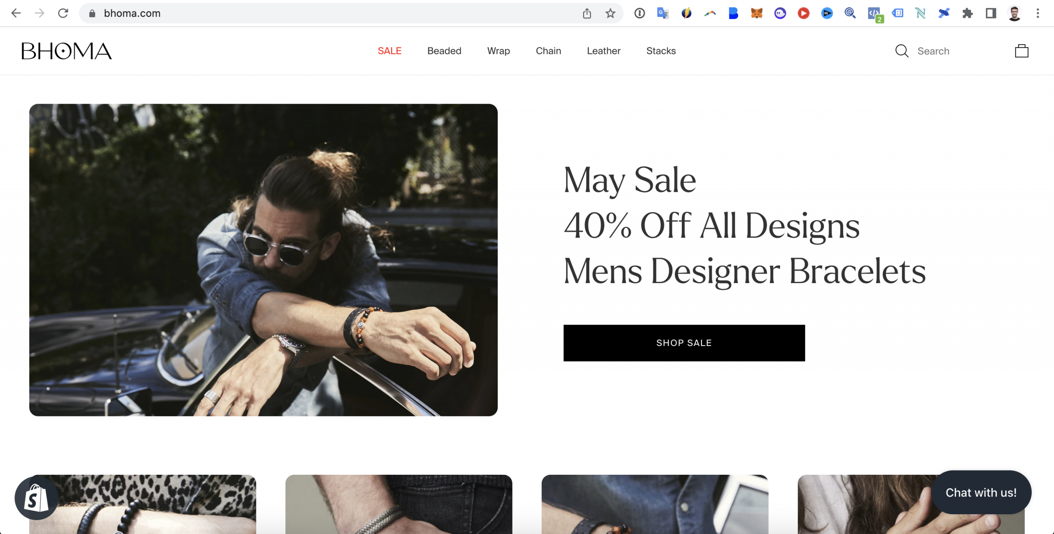Open the SALE menu item
The image size is (1054, 534).
[389, 51]
